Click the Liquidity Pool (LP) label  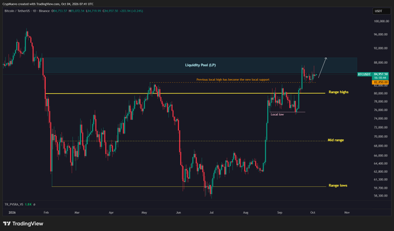click(200, 65)
